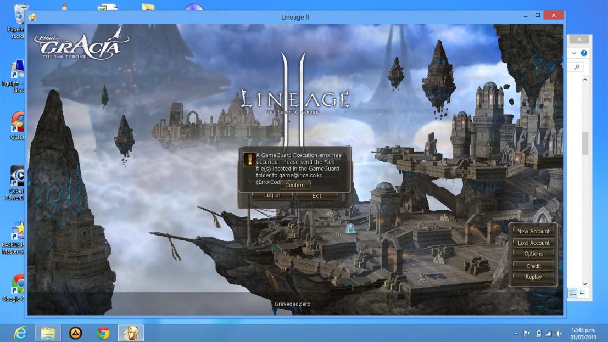Close the background window behind Lineage II
This screenshot has width=608, height=342.
579,39
